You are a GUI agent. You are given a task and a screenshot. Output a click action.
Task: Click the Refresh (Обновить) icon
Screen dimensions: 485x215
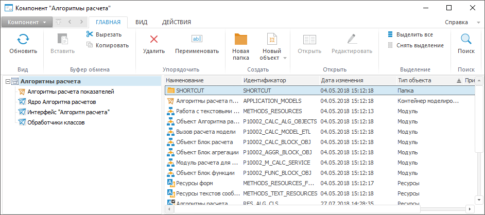[23, 40]
